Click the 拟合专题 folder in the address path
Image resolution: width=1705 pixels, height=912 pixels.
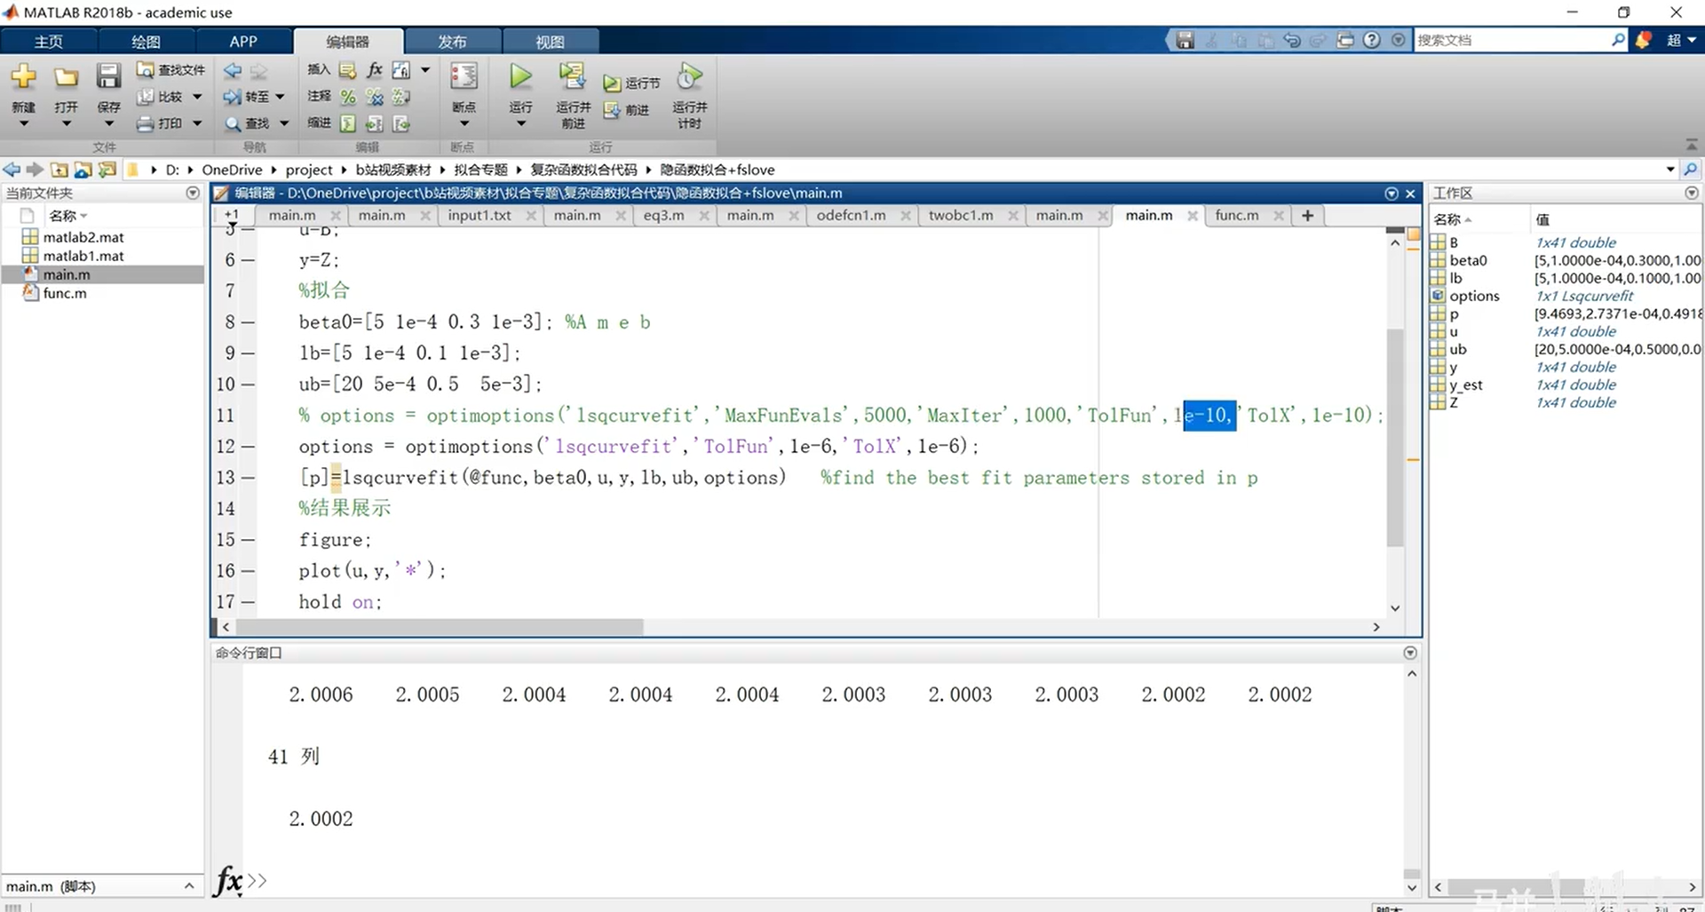pos(480,170)
